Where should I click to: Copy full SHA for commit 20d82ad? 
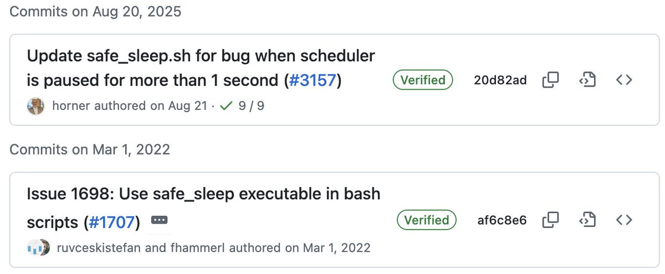(550, 80)
